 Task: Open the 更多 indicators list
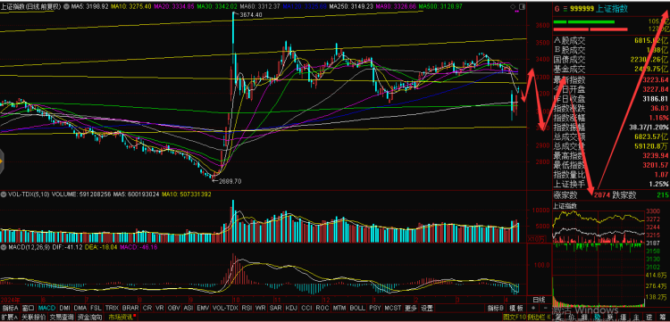coord(411,308)
